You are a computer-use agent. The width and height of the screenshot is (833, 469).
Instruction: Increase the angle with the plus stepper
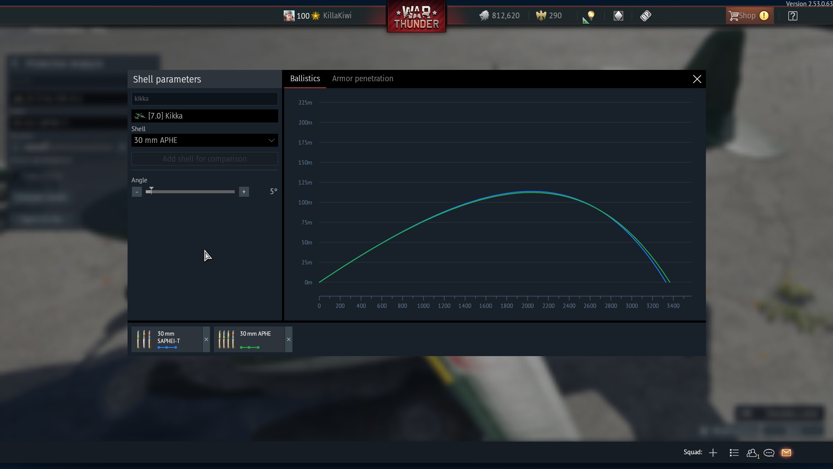click(x=244, y=192)
